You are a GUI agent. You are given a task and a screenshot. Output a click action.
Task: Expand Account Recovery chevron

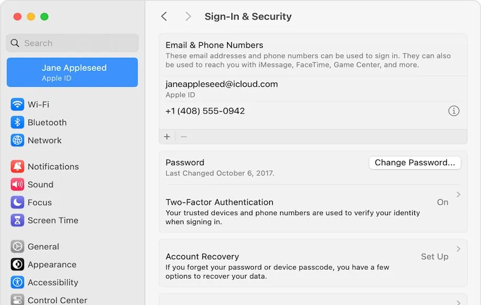pyautogui.click(x=458, y=249)
